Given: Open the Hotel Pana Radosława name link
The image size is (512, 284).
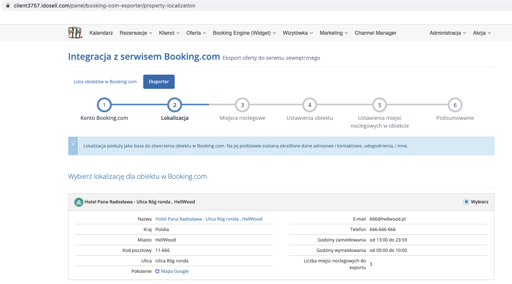Looking at the screenshot, I should point(209,219).
